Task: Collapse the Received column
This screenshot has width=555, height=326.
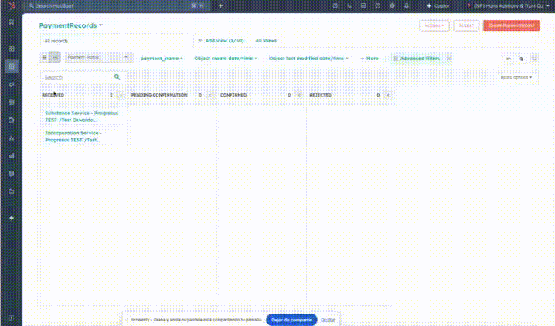Action: 120,95
